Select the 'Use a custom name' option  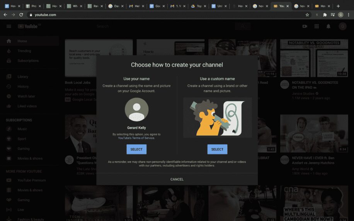[x=217, y=149]
